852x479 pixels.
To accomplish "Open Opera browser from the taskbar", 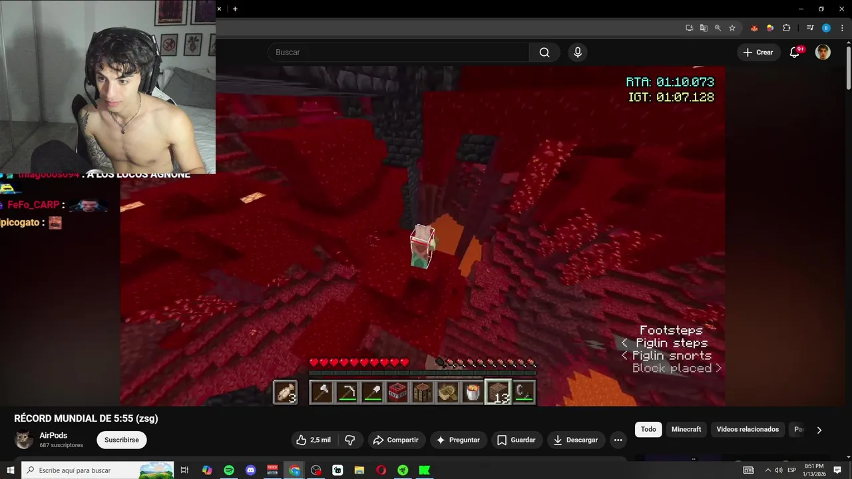I will point(381,470).
